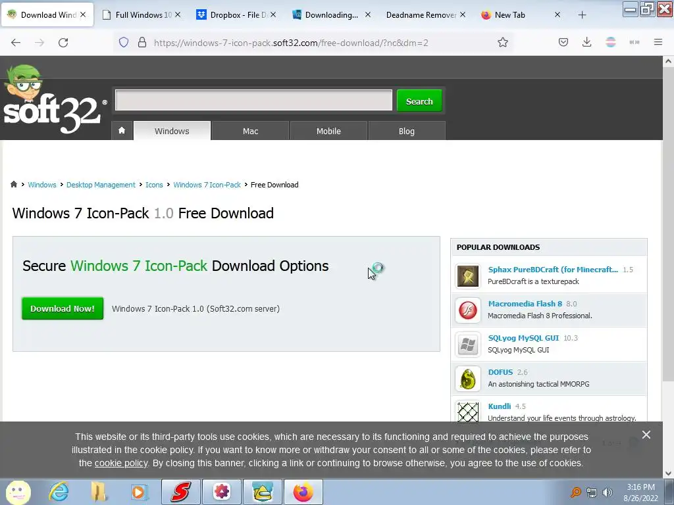
Task: Click the breadcrumb home icon
Action: 14,185
